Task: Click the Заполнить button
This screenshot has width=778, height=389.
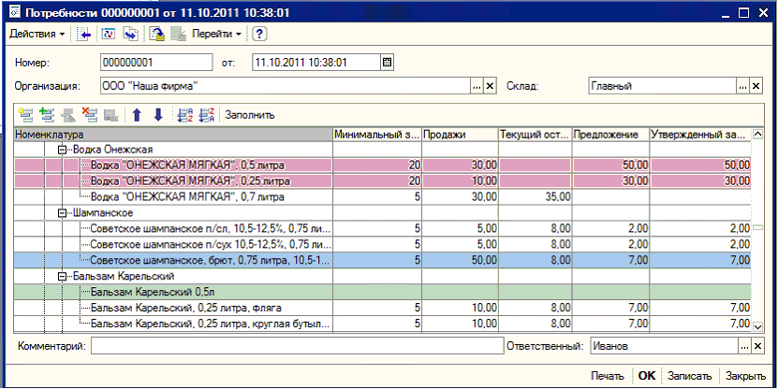Action: coord(250,115)
